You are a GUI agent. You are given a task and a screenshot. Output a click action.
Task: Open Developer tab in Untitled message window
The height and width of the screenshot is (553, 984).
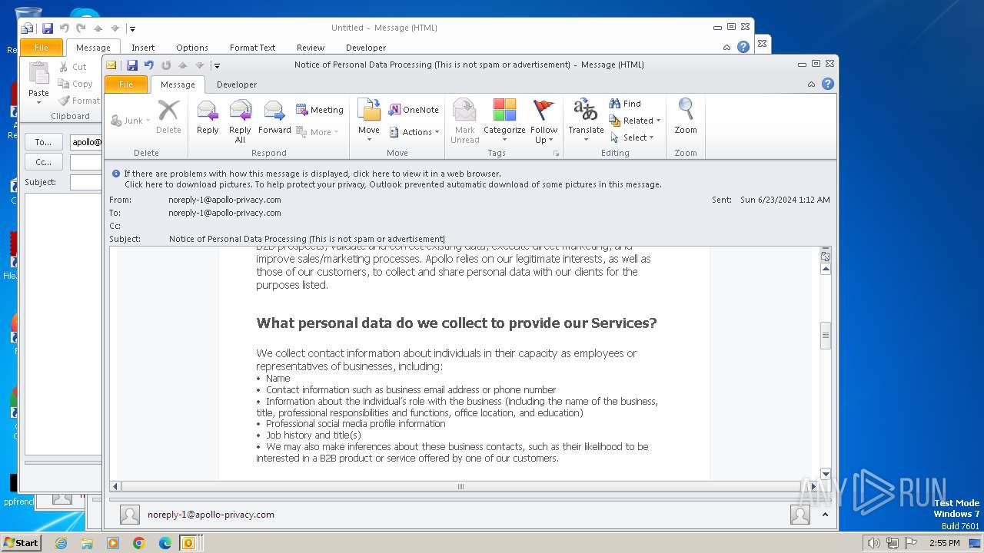[x=366, y=48]
